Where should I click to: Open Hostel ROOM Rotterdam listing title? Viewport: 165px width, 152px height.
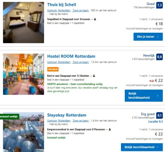[71, 56]
